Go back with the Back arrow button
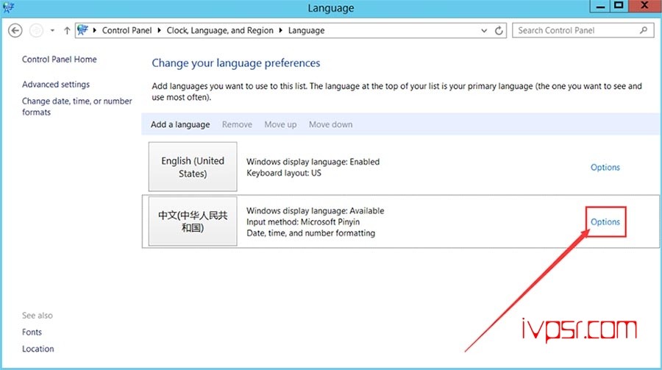 (15, 30)
